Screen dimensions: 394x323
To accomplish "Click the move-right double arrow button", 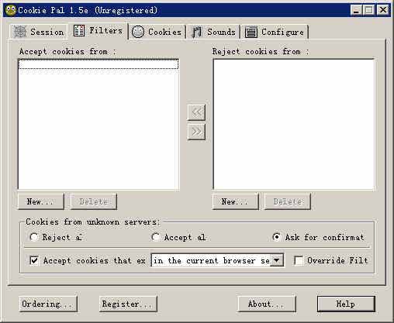I will pos(196,132).
